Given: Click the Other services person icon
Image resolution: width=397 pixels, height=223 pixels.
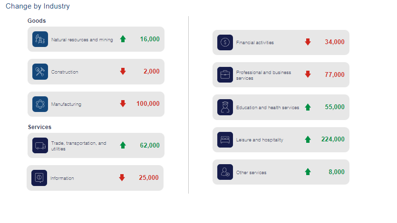Looking at the screenshot, I should click(x=225, y=172).
